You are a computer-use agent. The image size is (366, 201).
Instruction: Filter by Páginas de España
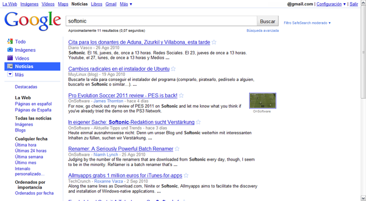click(x=33, y=110)
